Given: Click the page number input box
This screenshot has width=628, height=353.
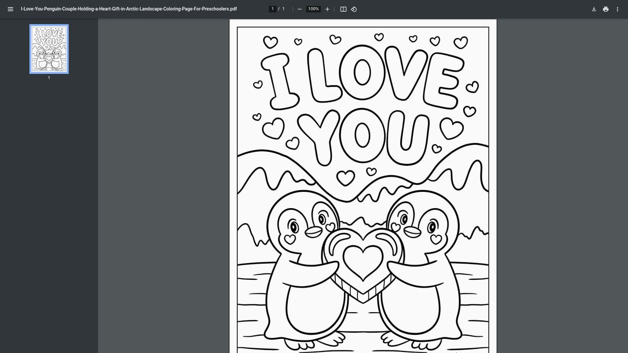Looking at the screenshot, I should tap(273, 8).
